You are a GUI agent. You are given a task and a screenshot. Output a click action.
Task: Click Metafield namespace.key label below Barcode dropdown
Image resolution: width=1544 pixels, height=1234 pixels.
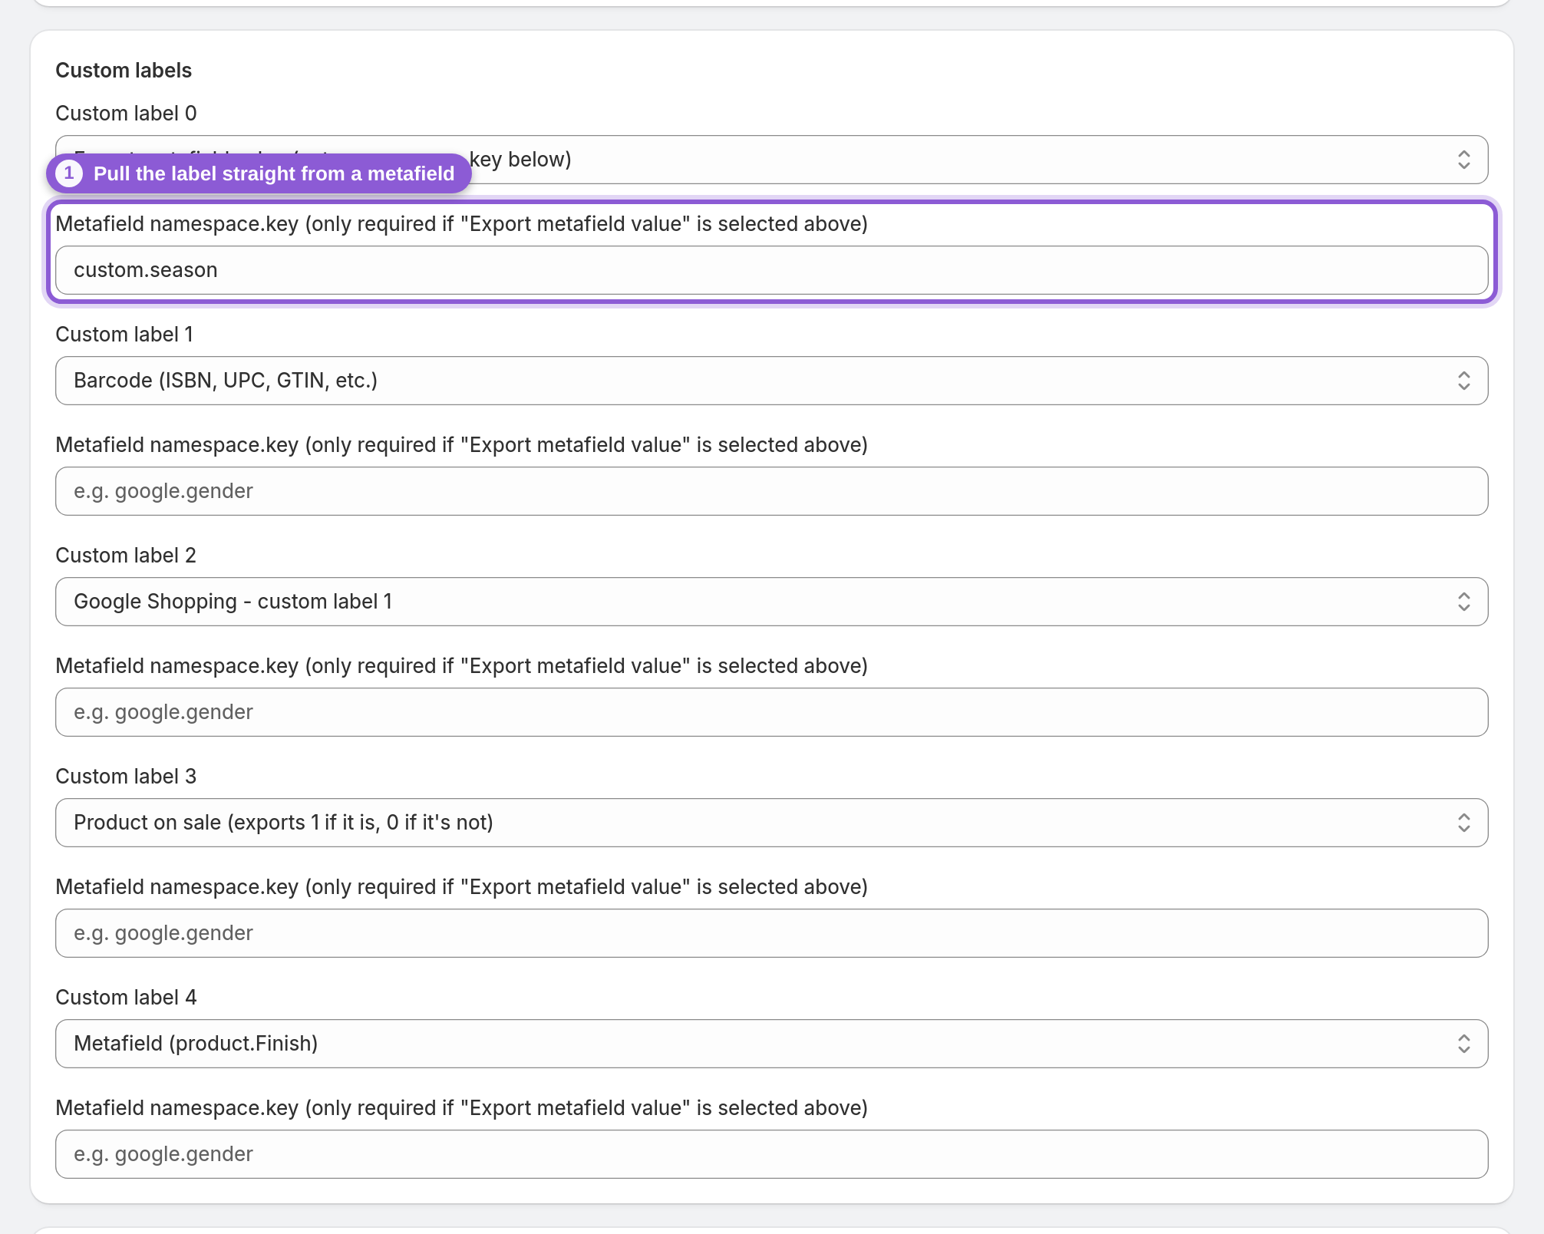(462, 445)
